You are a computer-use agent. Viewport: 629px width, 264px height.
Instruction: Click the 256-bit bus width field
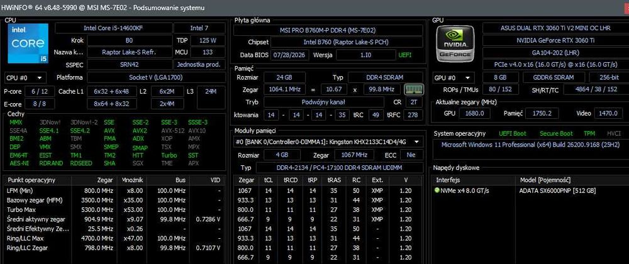click(x=608, y=77)
